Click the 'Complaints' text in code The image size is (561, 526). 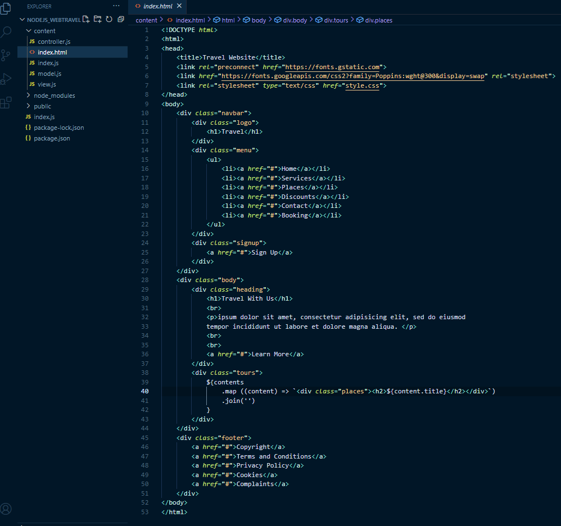[255, 484]
